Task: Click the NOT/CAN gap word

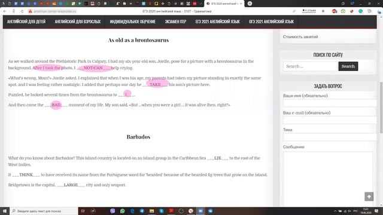Action: click(x=93, y=68)
